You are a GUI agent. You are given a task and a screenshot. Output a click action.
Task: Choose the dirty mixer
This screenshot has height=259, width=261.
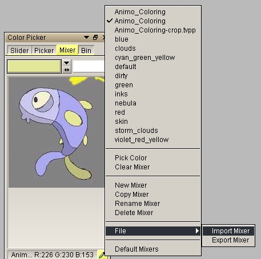tap(153, 76)
